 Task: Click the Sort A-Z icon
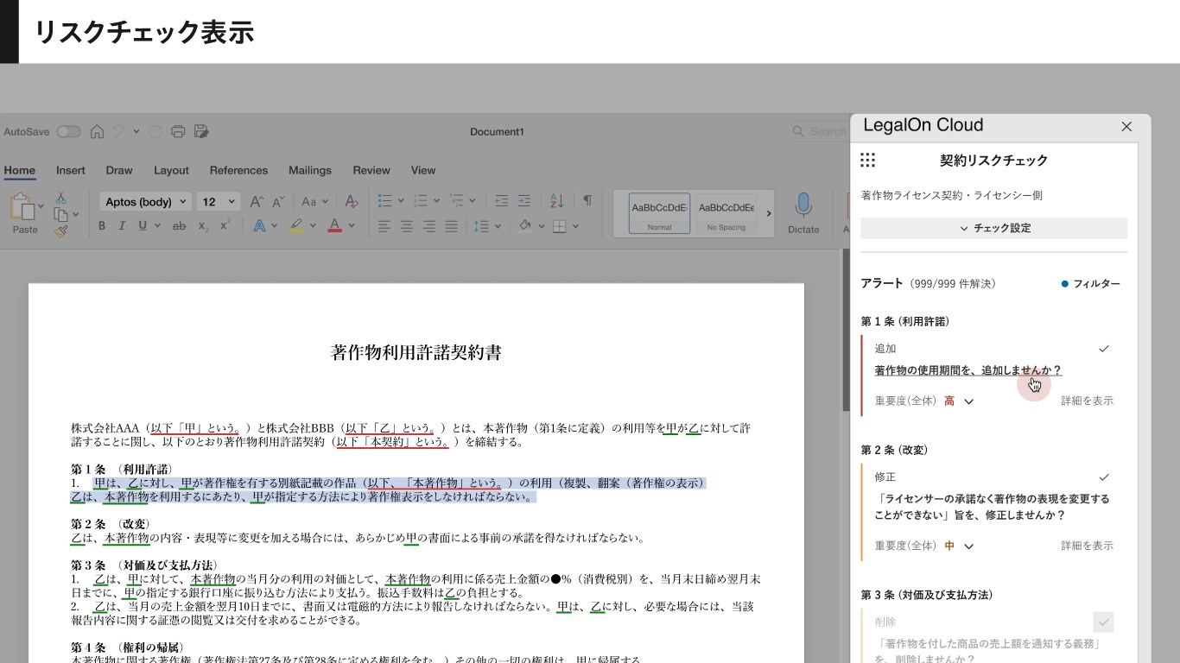(557, 201)
